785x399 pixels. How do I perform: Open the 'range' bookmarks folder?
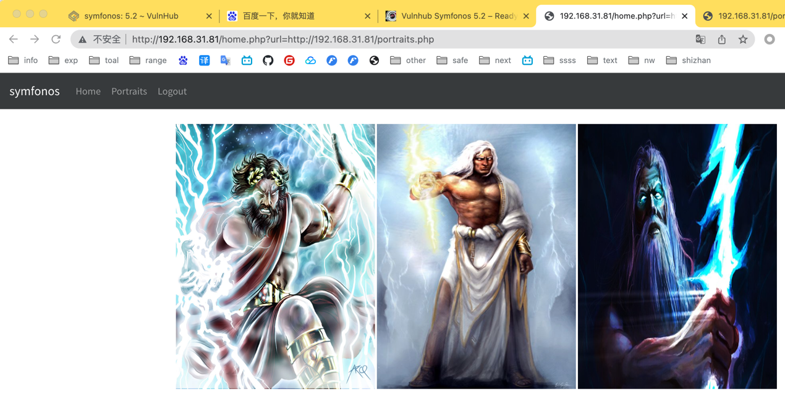tap(148, 61)
